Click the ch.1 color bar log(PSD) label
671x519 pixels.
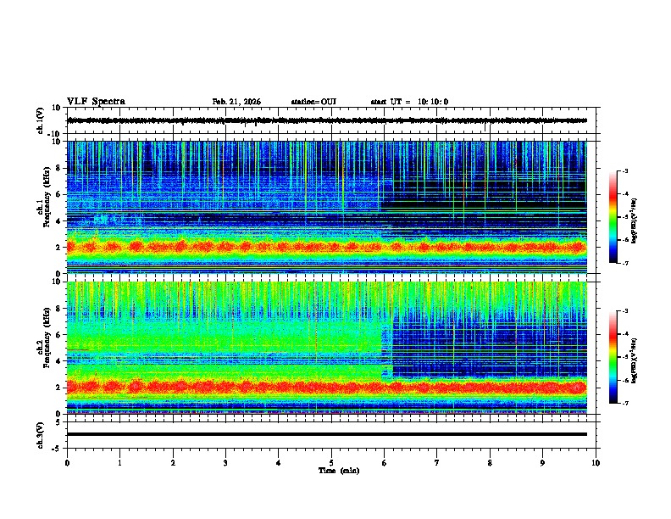635,221
